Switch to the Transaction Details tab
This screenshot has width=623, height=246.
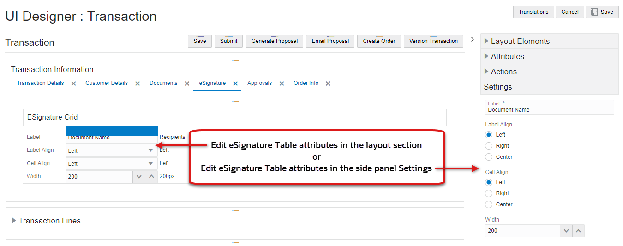click(x=40, y=83)
